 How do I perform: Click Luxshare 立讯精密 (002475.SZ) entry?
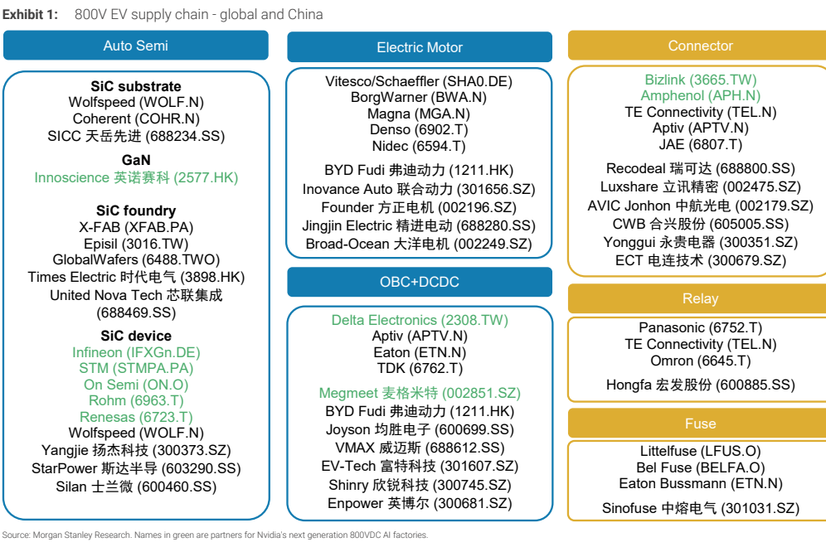(x=700, y=187)
